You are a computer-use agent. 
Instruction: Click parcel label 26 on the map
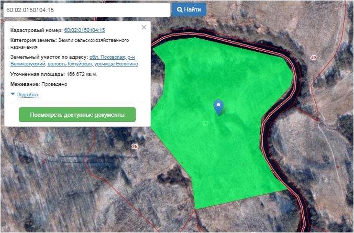pos(135,147)
